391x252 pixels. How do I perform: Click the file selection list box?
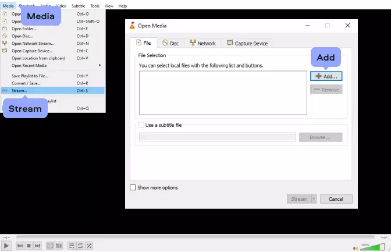click(x=223, y=93)
